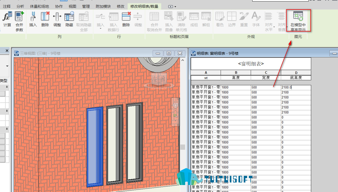Switch to the 体量和场地 ribbon tab
The height and width of the screenshot is (192, 338).
(x=39, y=6)
